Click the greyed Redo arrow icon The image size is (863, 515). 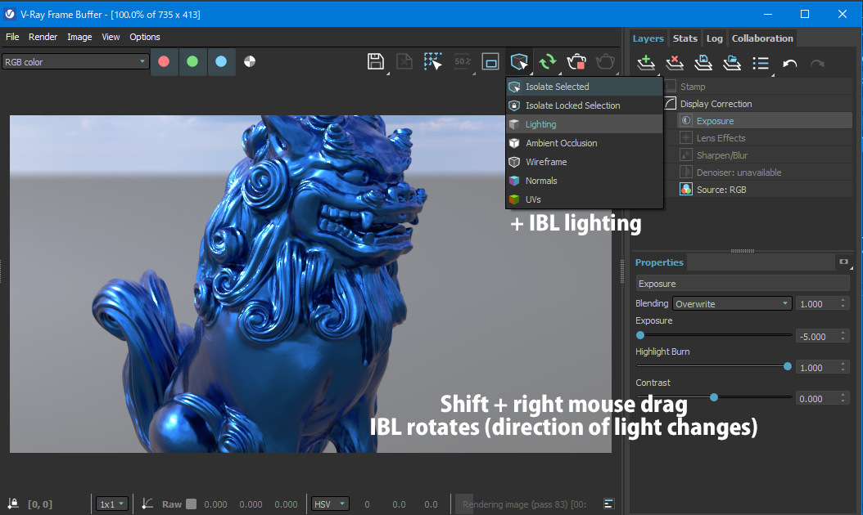817,63
